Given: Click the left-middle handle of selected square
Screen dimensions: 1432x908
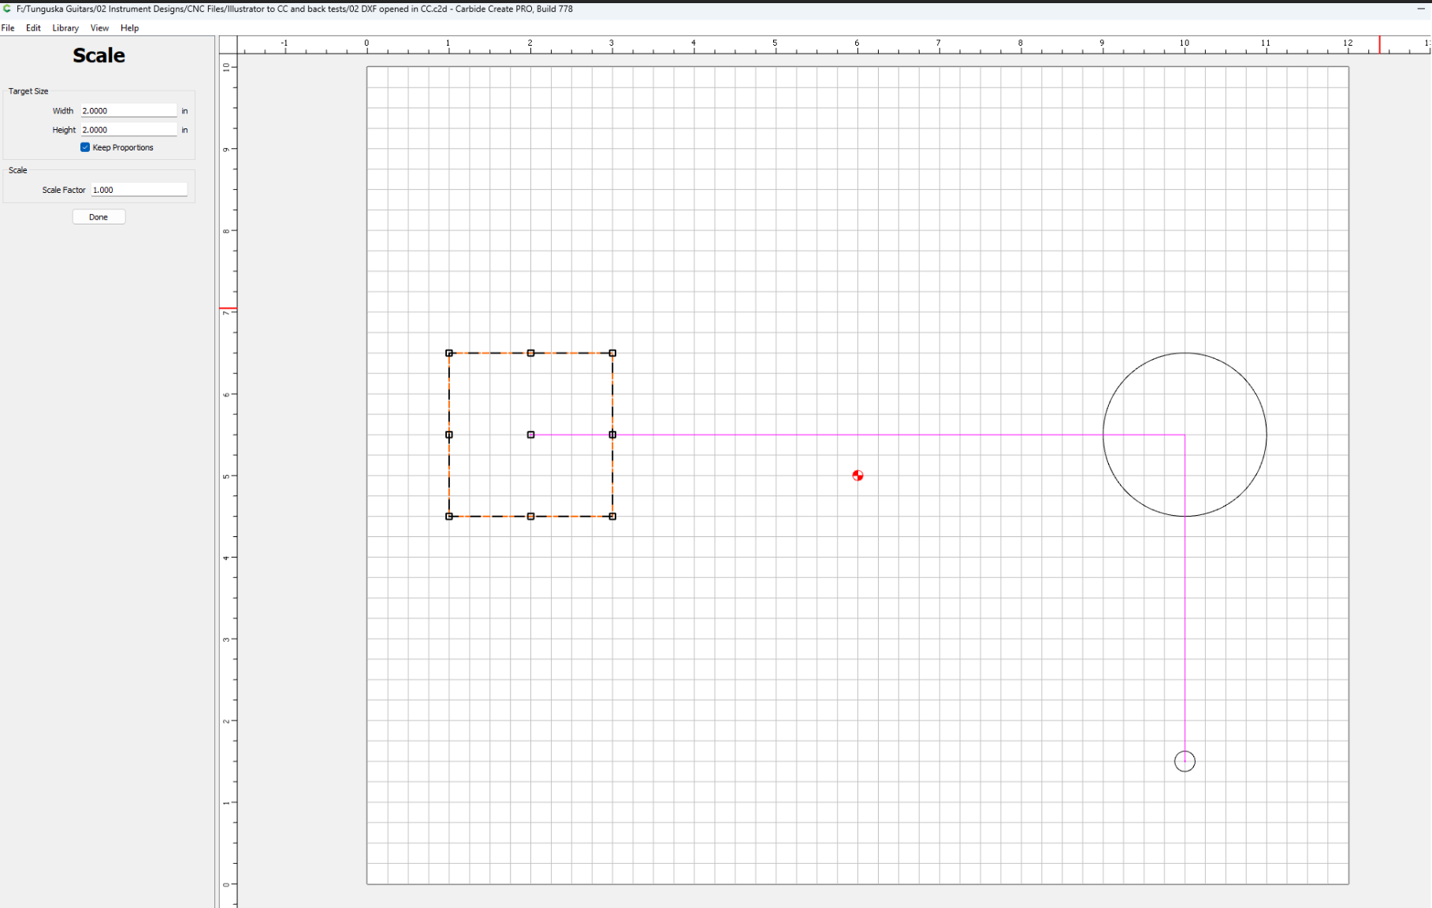Looking at the screenshot, I should (449, 435).
